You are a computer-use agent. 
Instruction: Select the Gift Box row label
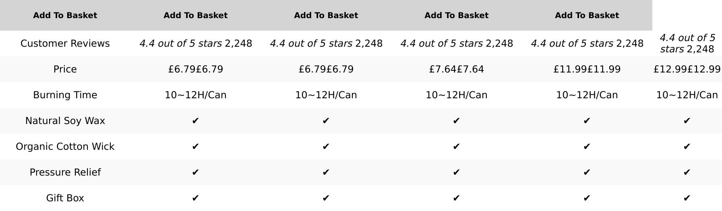[65, 198]
